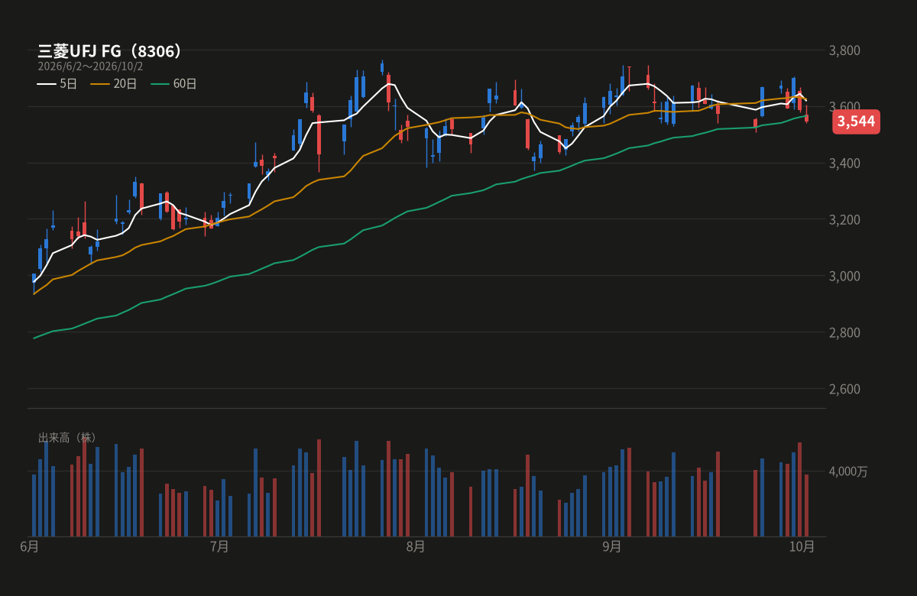Click the red 3,544 current price tag
Screen dimensions: 917x596
tap(856, 121)
